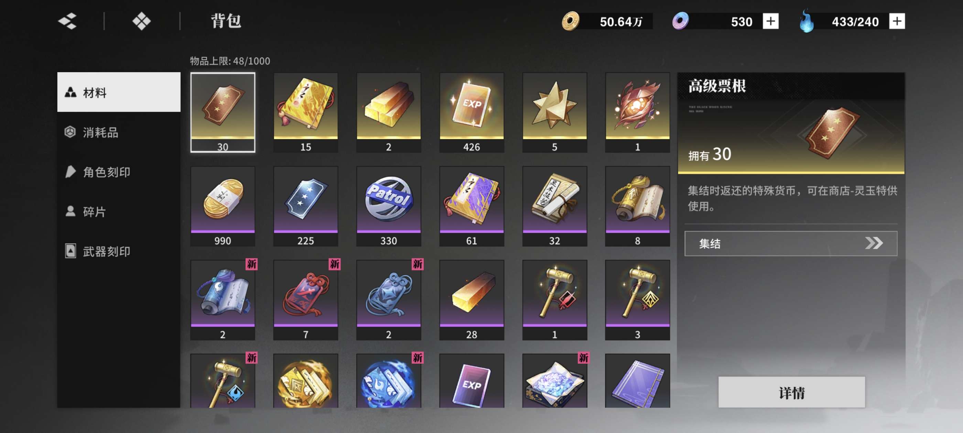This screenshot has height=433, width=963.
Task: Add stamina with the blue flame plus button
Action: click(x=897, y=21)
